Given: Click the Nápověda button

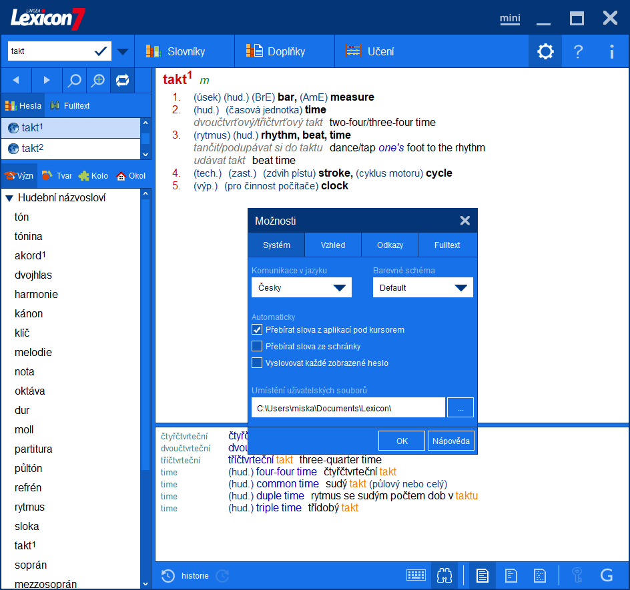Looking at the screenshot, I should coord(450,441).
